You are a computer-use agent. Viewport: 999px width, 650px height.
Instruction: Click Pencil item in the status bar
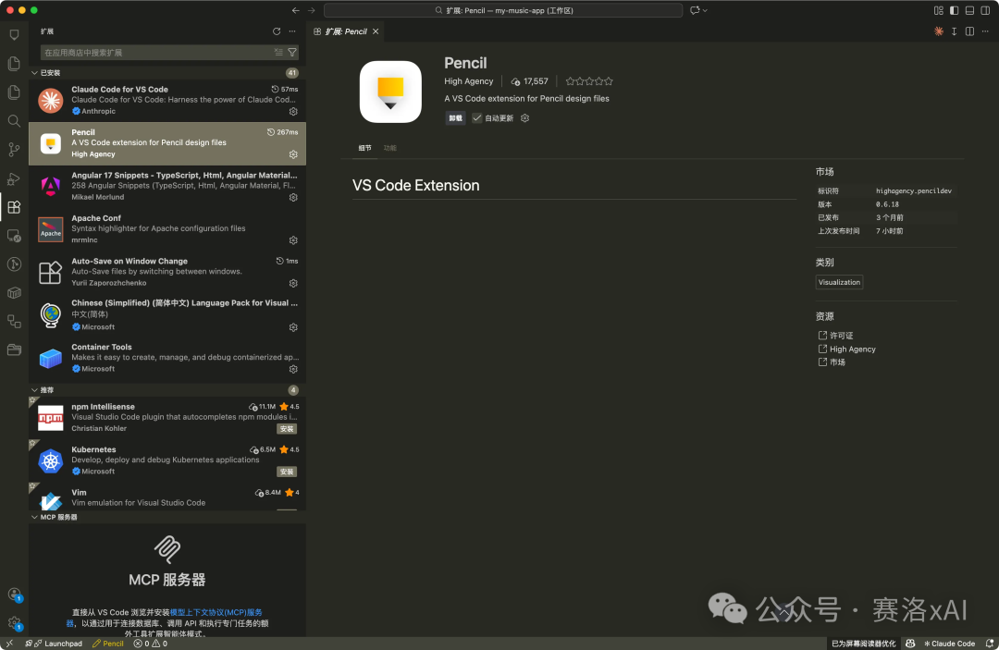click(108, 644)
